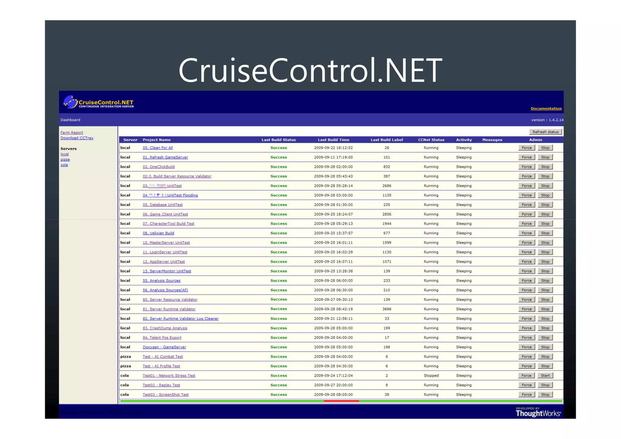The image size is (621, 439).
Task: Open the 12. AppServer UnitTest project
Action: click(164, 262)
